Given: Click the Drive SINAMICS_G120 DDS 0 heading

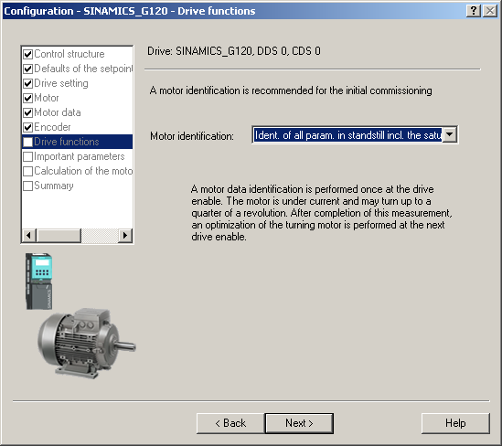Looking at the screenshot, I should [x=234, y=51].
